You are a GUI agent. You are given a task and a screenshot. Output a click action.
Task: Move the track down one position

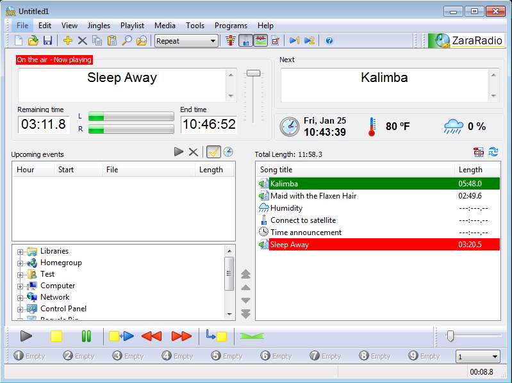(245, 300)
